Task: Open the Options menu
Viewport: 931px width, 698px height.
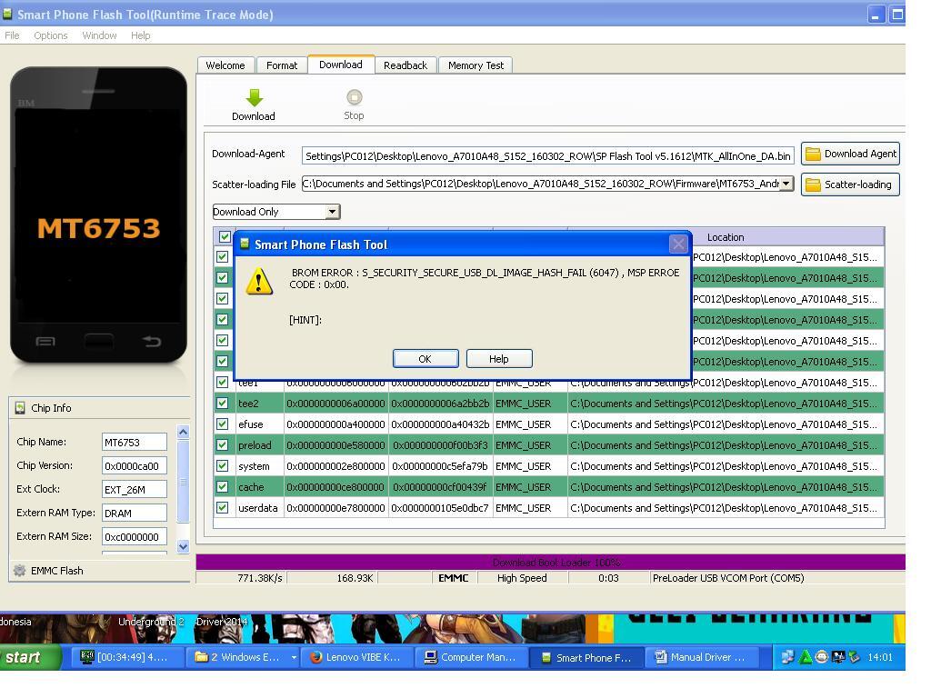Action: (x=50, y=35)
